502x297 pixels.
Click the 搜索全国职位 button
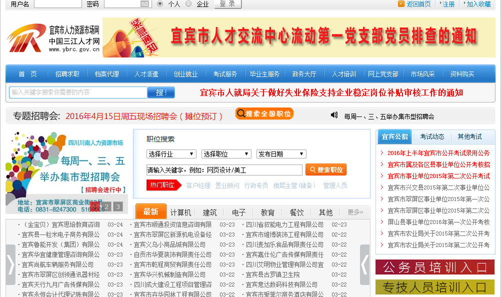264,113
